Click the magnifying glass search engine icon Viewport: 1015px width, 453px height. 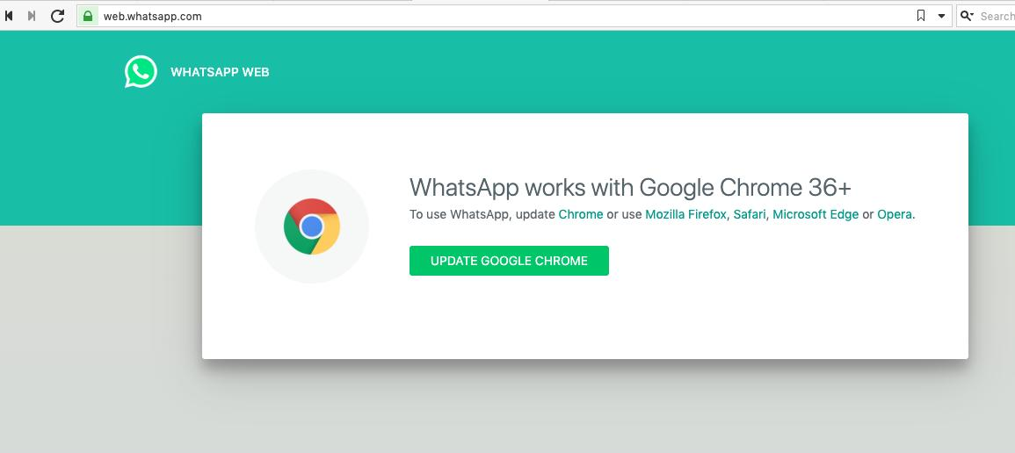[967, 16]
